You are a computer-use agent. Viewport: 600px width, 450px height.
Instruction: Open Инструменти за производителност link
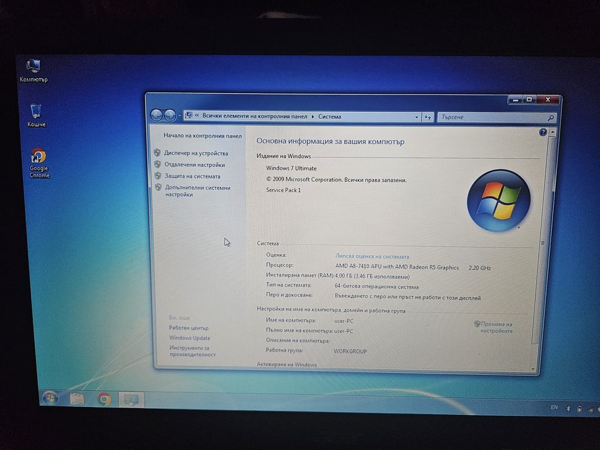coord(192,351)
